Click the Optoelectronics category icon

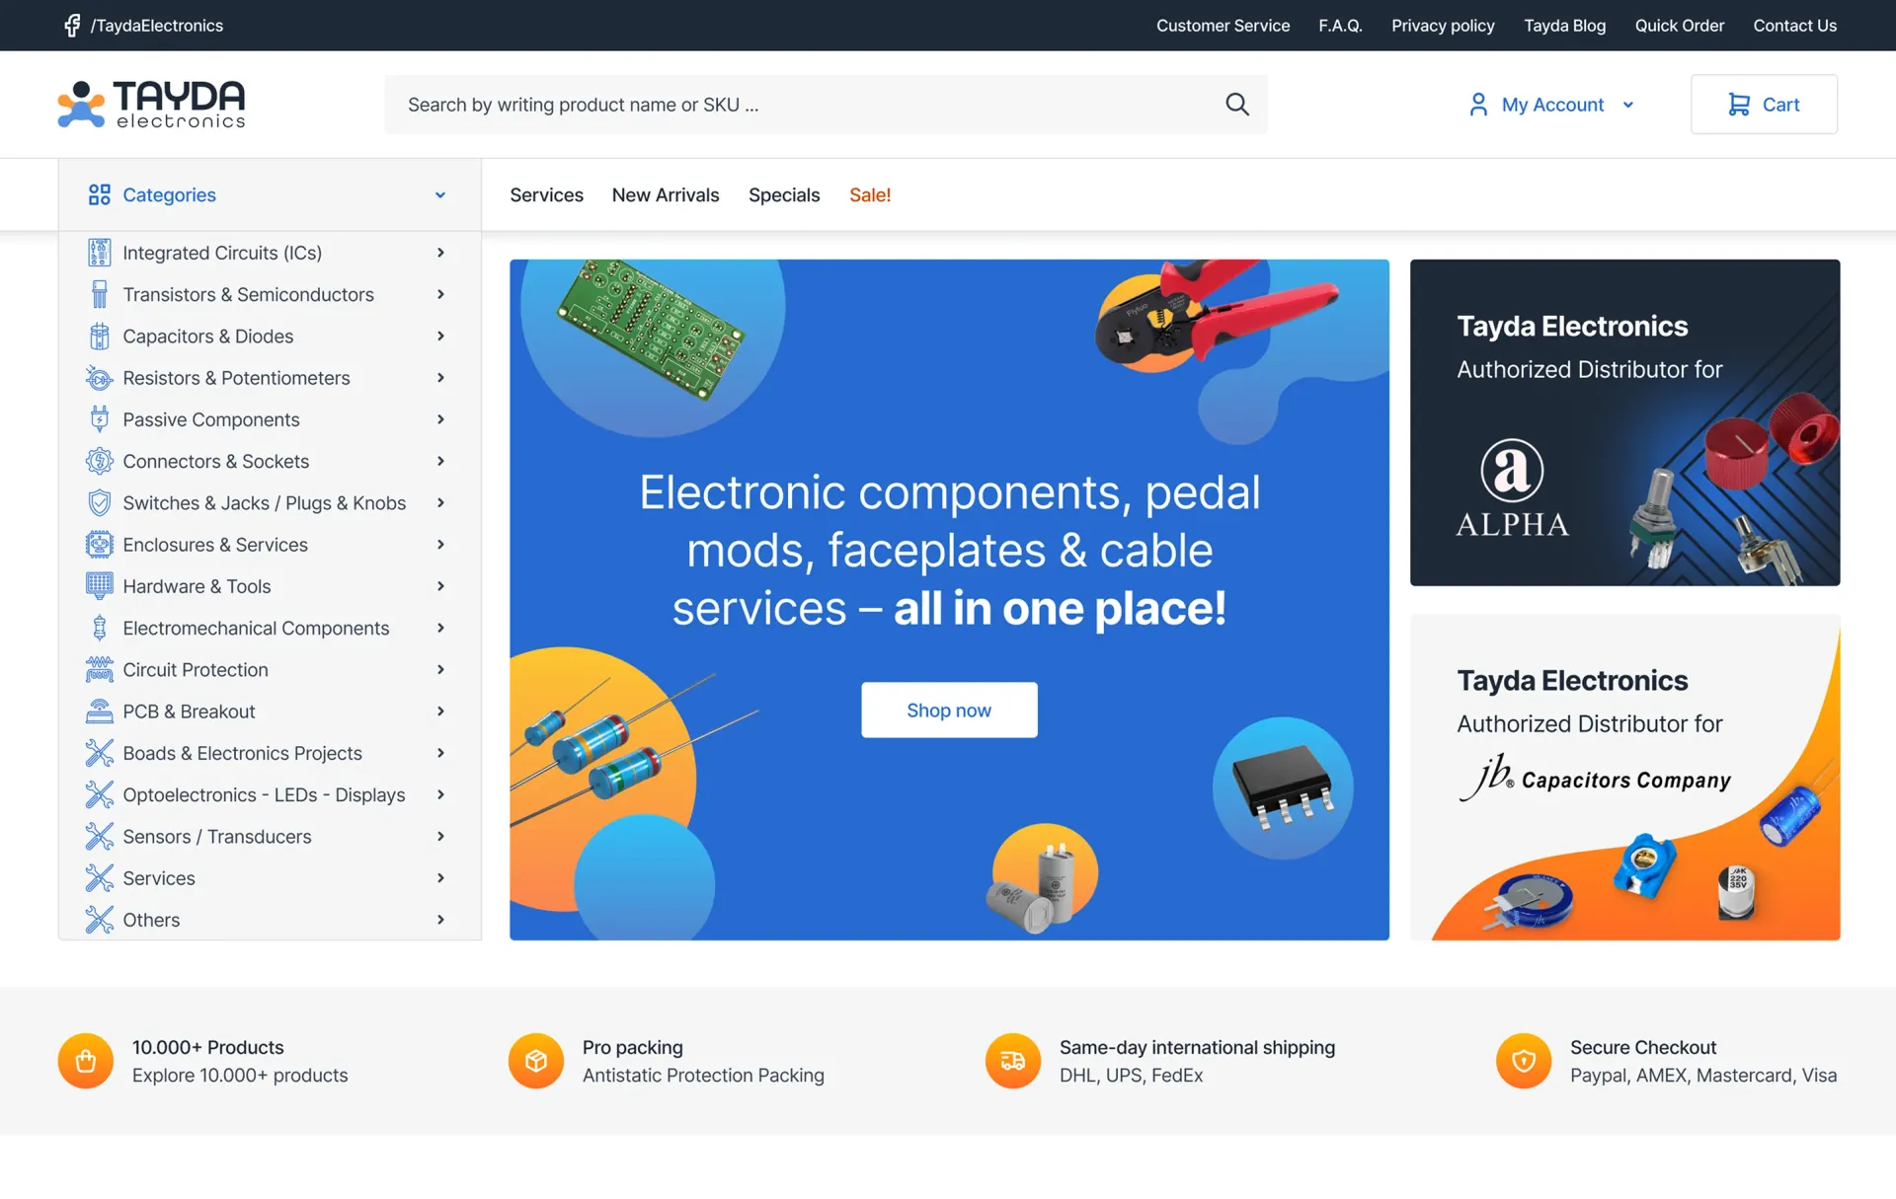[100, 795]
